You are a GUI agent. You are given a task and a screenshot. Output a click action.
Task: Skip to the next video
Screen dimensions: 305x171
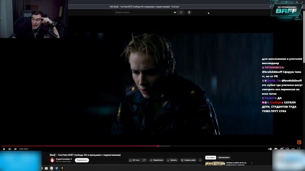[10, 149]
